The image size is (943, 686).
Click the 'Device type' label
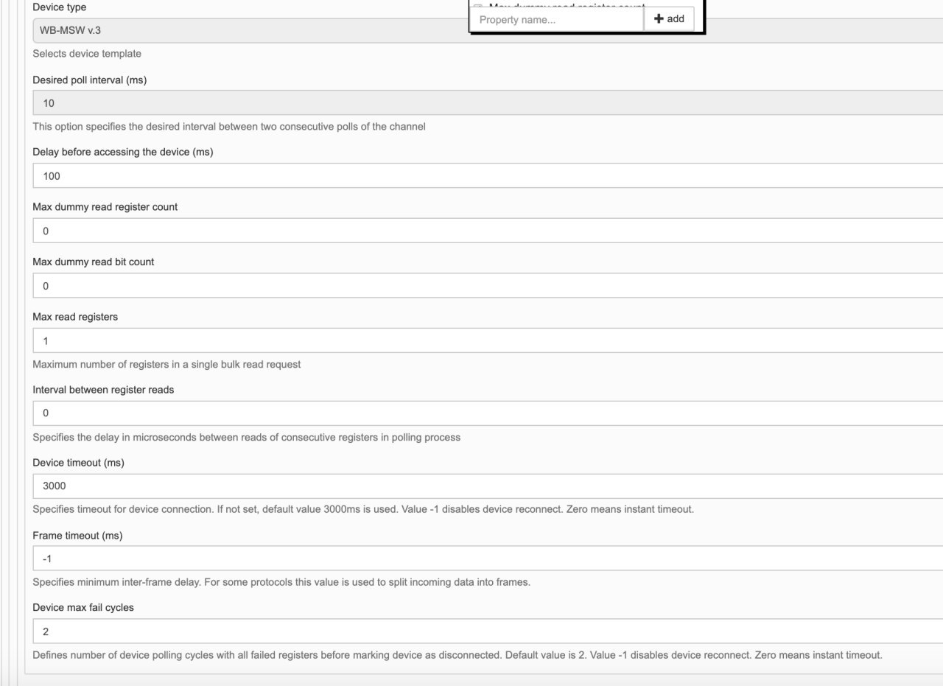(x=60, y=7)
